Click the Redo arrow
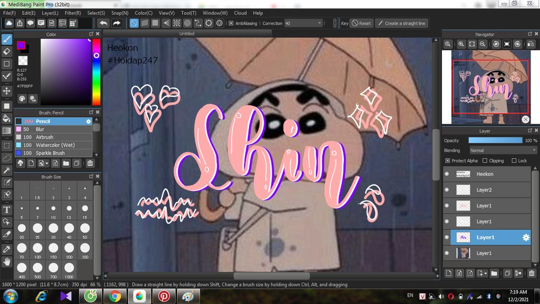The image size is (540, 304). click(x=117, y=23)
